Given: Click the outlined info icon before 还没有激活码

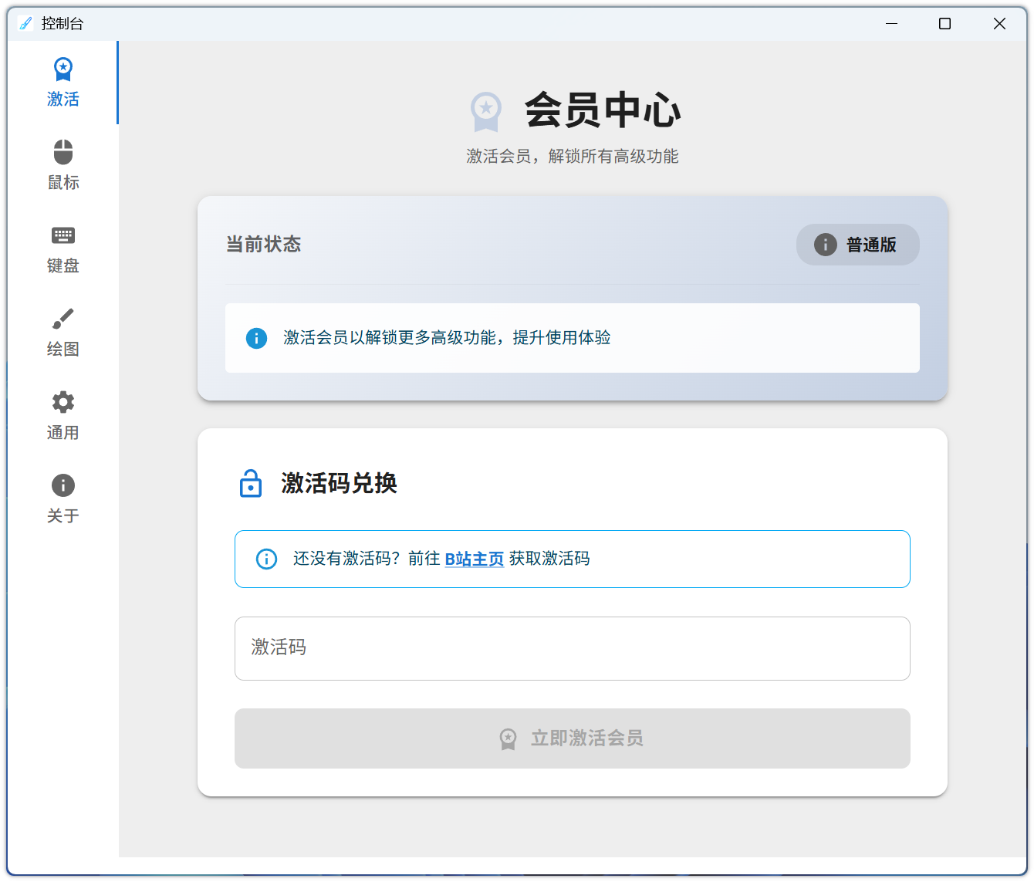Looking at the screenshot, I should [266, 559].
